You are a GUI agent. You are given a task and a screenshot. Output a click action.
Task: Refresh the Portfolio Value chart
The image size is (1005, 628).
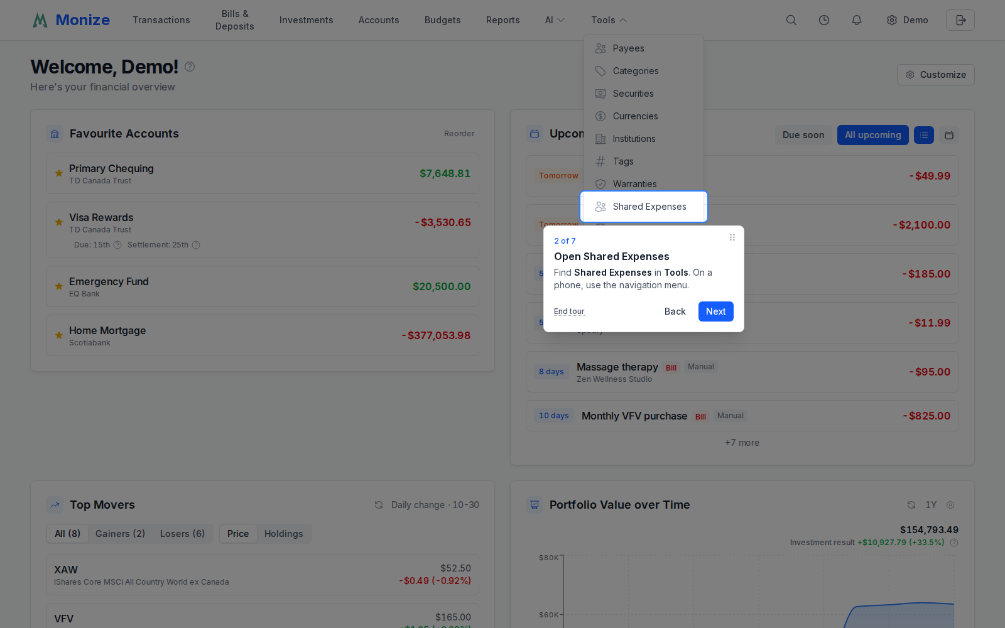point(911,505)
